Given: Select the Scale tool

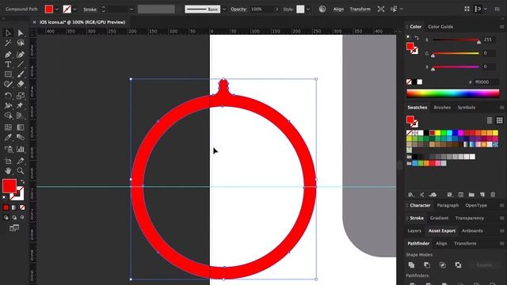Looking at the screenshot, I should pyautogui.click(x=21, y=95).
